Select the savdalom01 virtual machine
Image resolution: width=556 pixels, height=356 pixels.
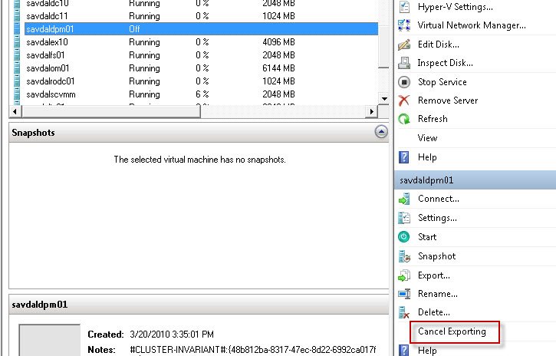click(x=48, y=68)
